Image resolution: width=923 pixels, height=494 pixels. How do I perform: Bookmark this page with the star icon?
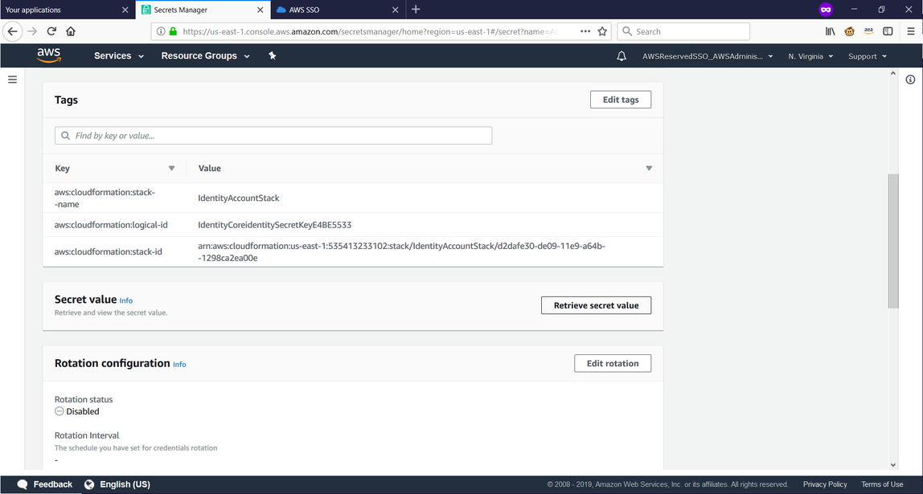point(602,31)
